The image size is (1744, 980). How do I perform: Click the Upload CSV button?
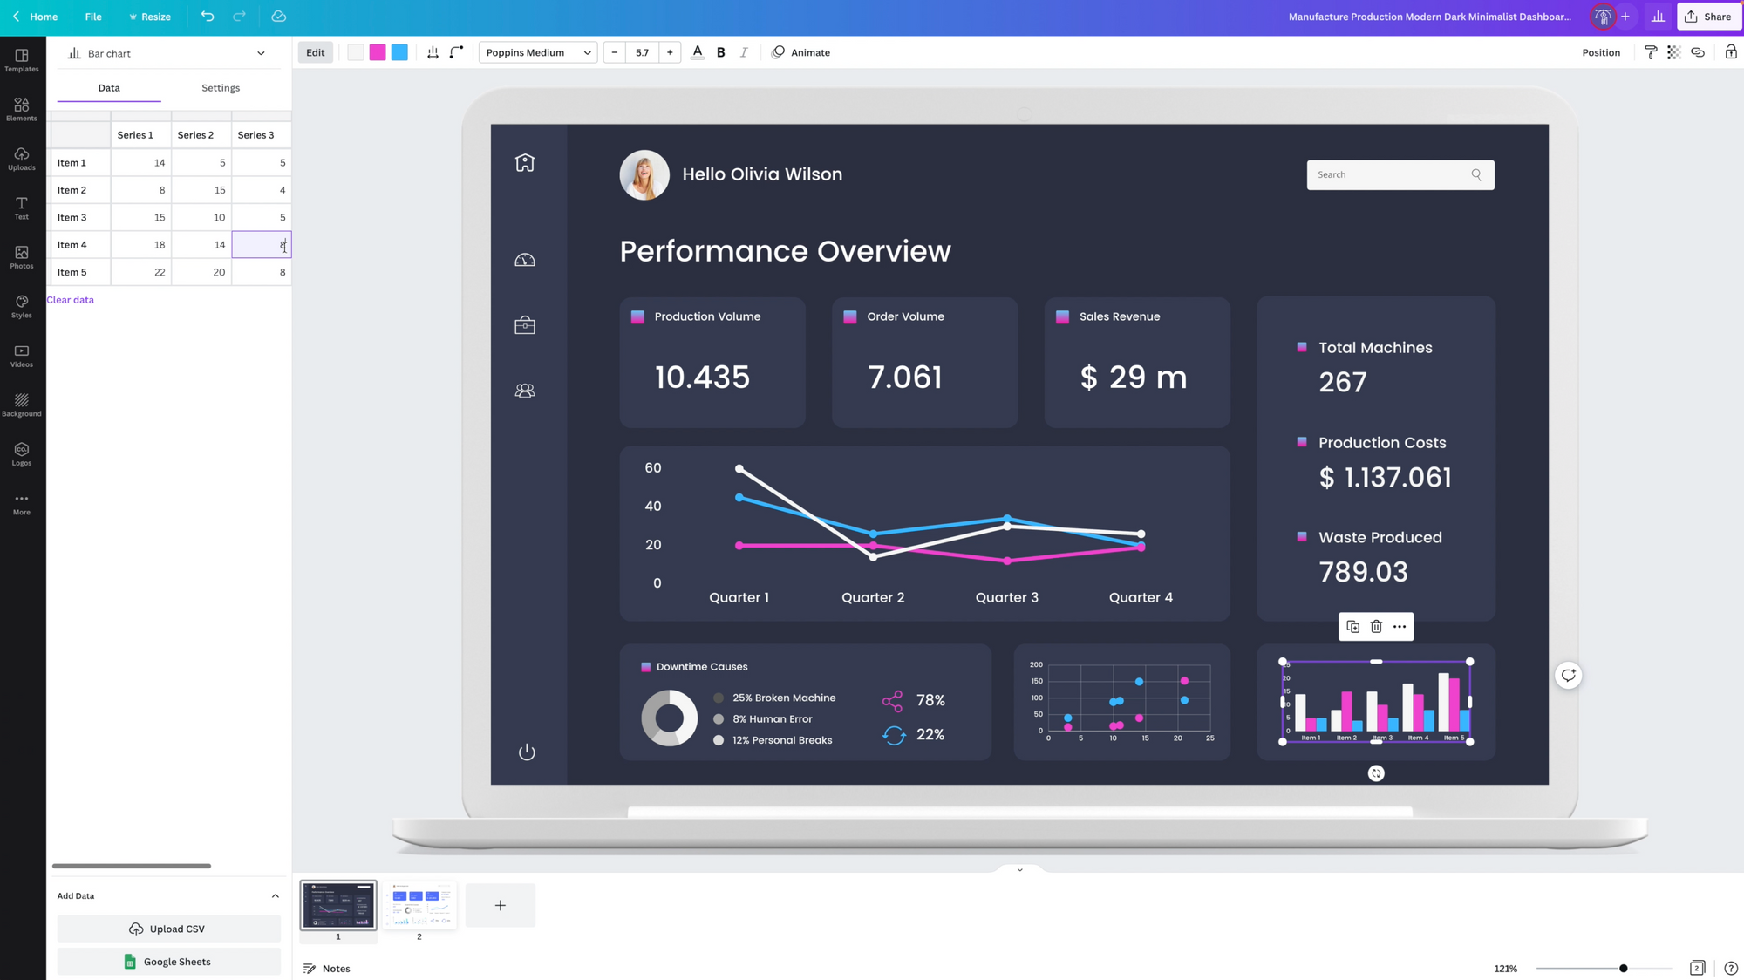click(169, 929)
